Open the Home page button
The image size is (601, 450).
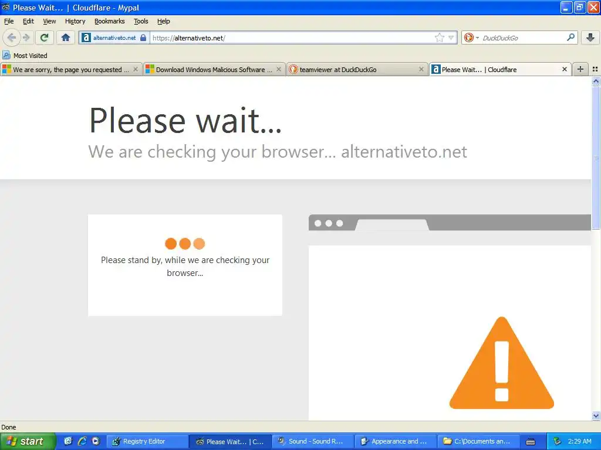coord(66,37)
